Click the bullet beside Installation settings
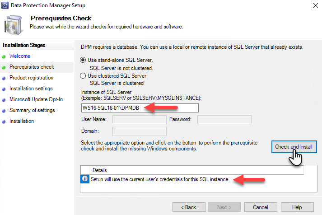The width and height of the screenshot is (322, 215). (x=4, y=89)
